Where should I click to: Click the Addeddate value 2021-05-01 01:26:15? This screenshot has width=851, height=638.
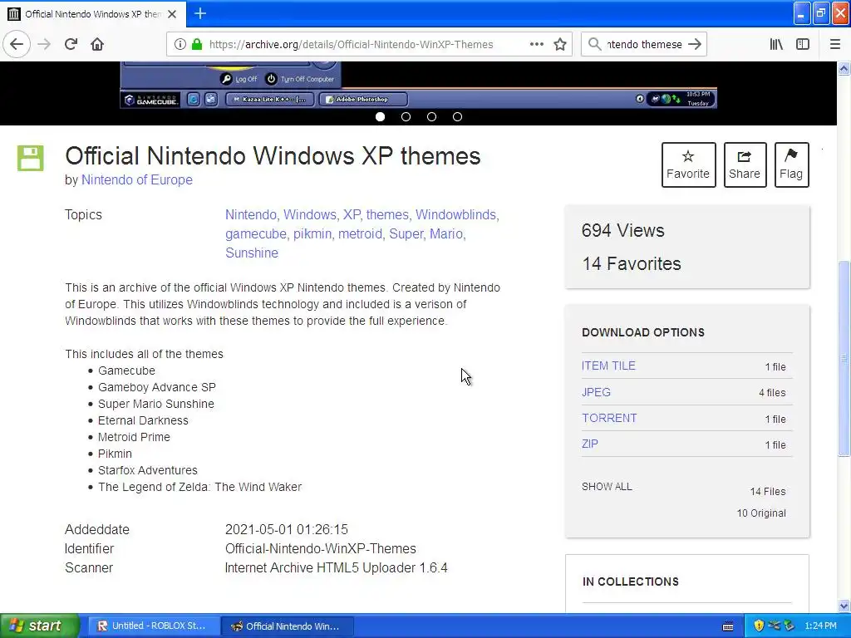coord(287,529)
